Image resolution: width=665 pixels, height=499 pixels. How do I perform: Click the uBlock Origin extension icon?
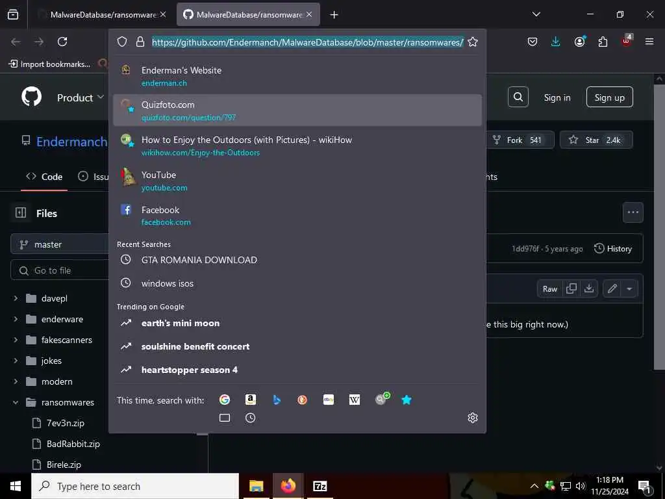click(x=627, y=41)
